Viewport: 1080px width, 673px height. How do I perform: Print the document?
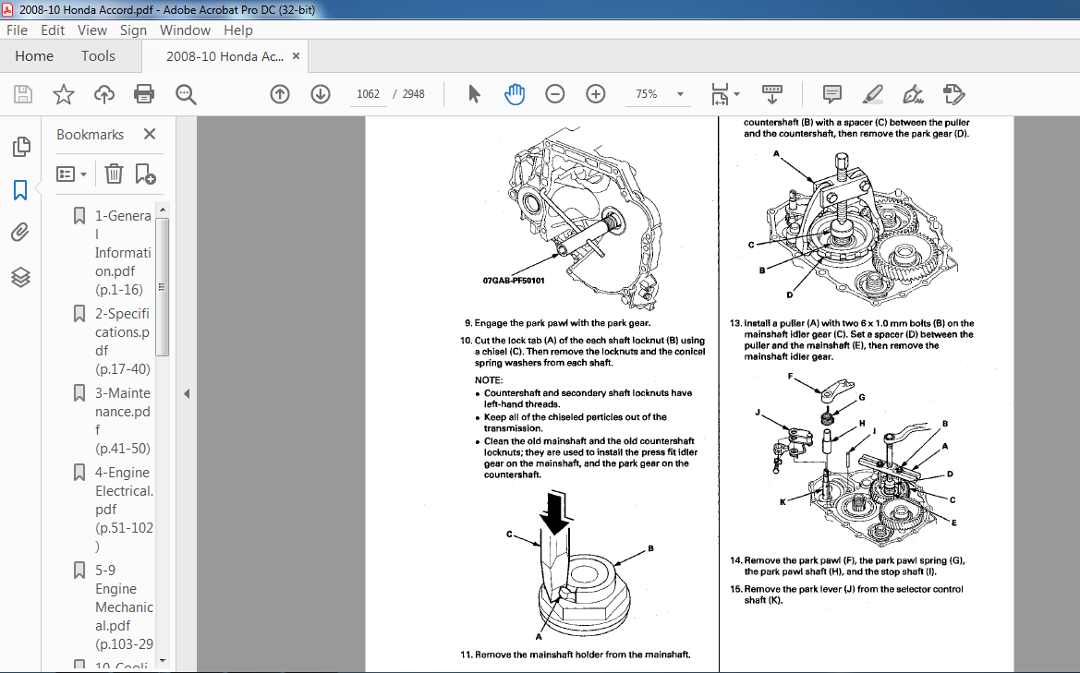(144, 94)
